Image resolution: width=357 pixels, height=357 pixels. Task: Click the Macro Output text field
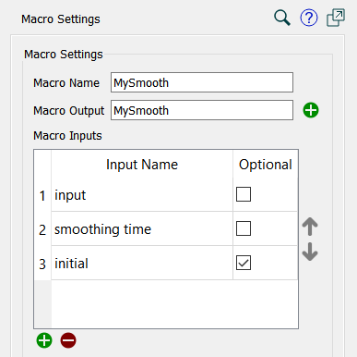click(x=202, y=110)
